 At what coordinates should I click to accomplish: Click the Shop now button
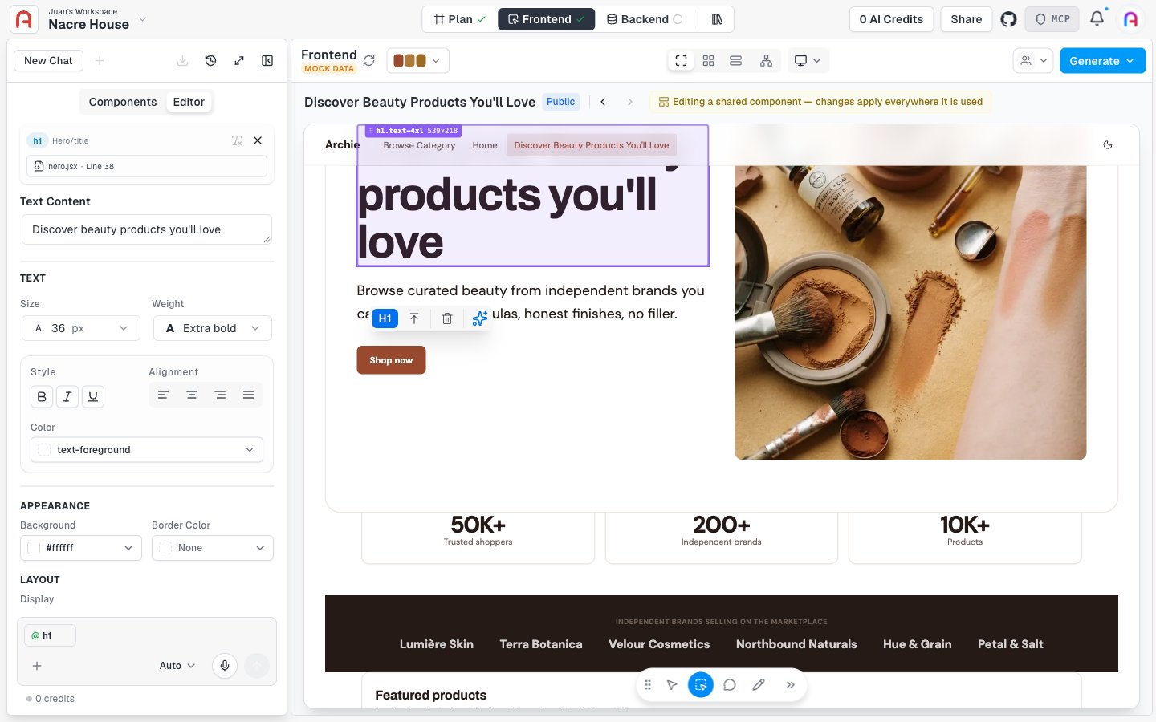point(391,360)
